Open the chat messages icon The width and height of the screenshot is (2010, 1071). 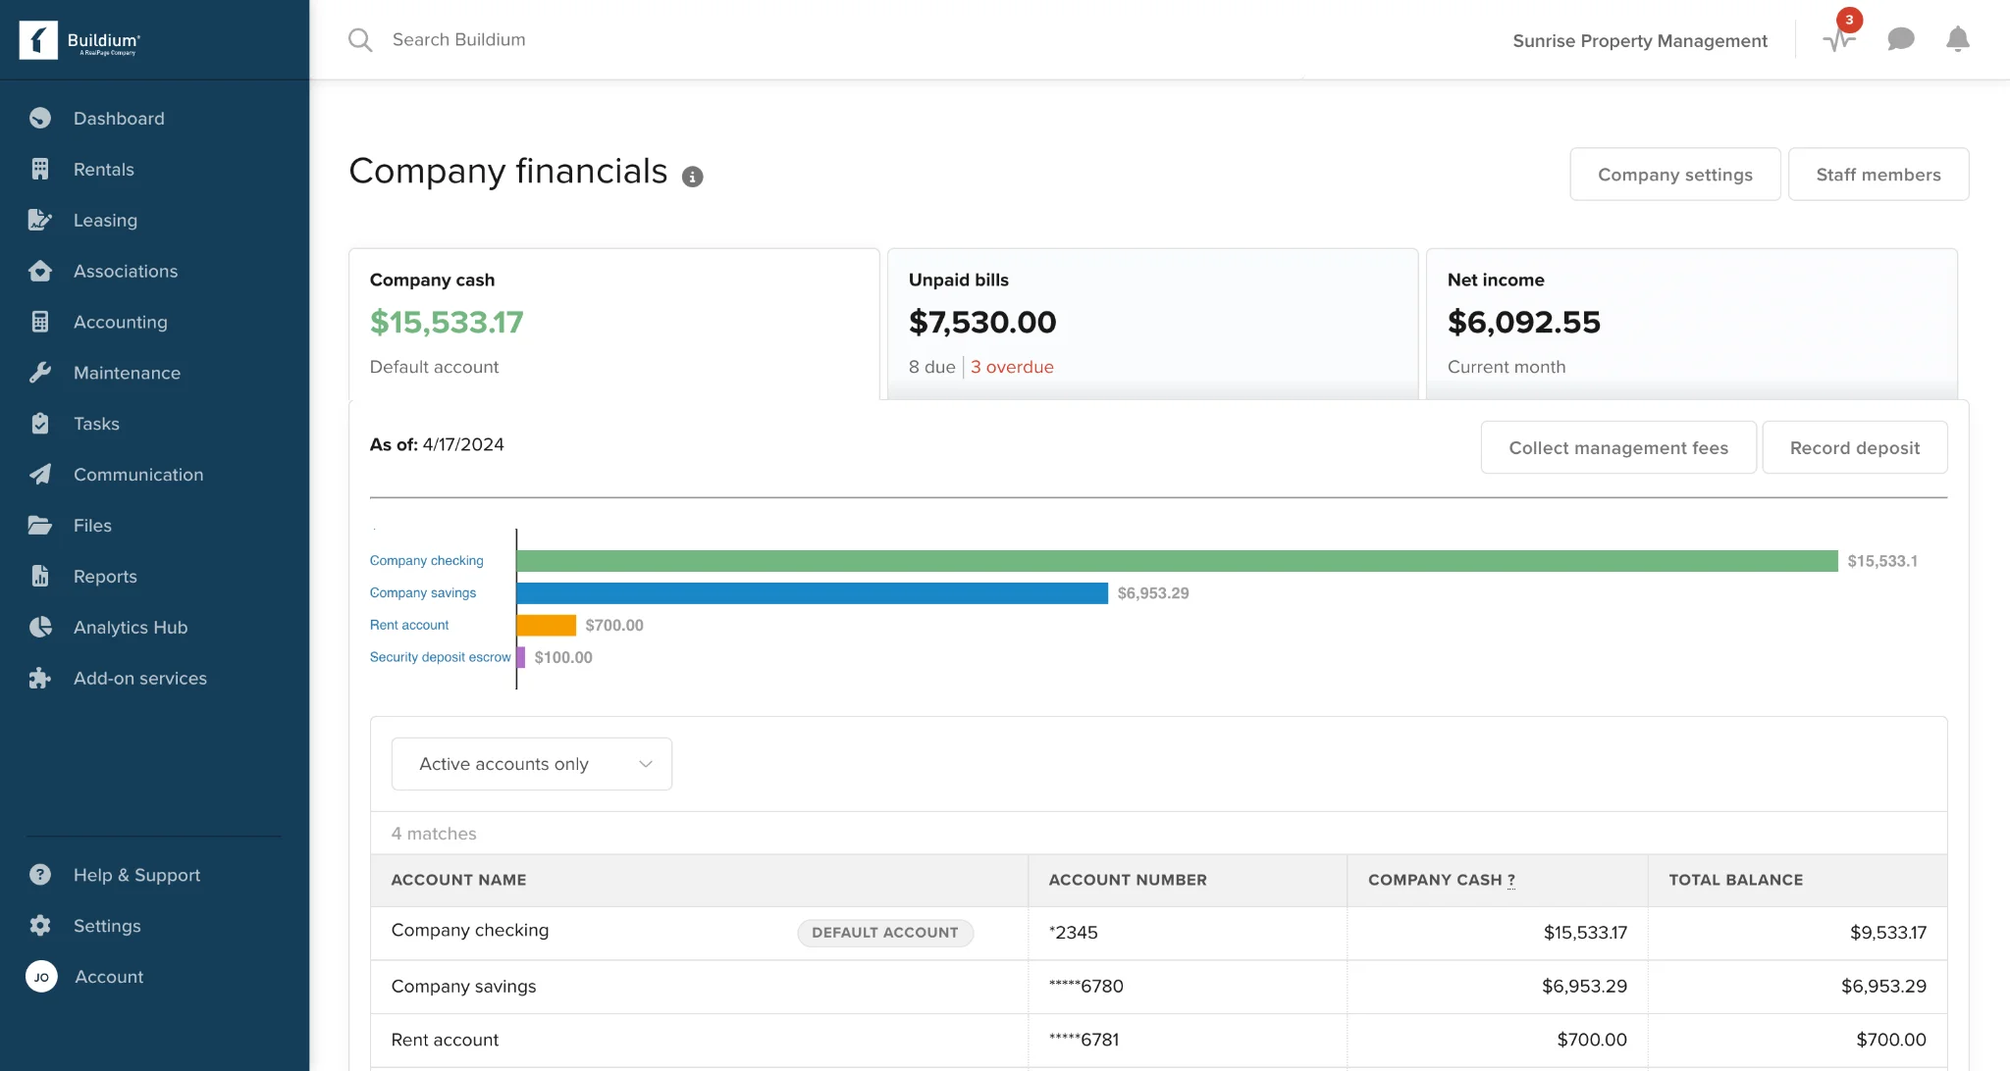[1901, 39]
